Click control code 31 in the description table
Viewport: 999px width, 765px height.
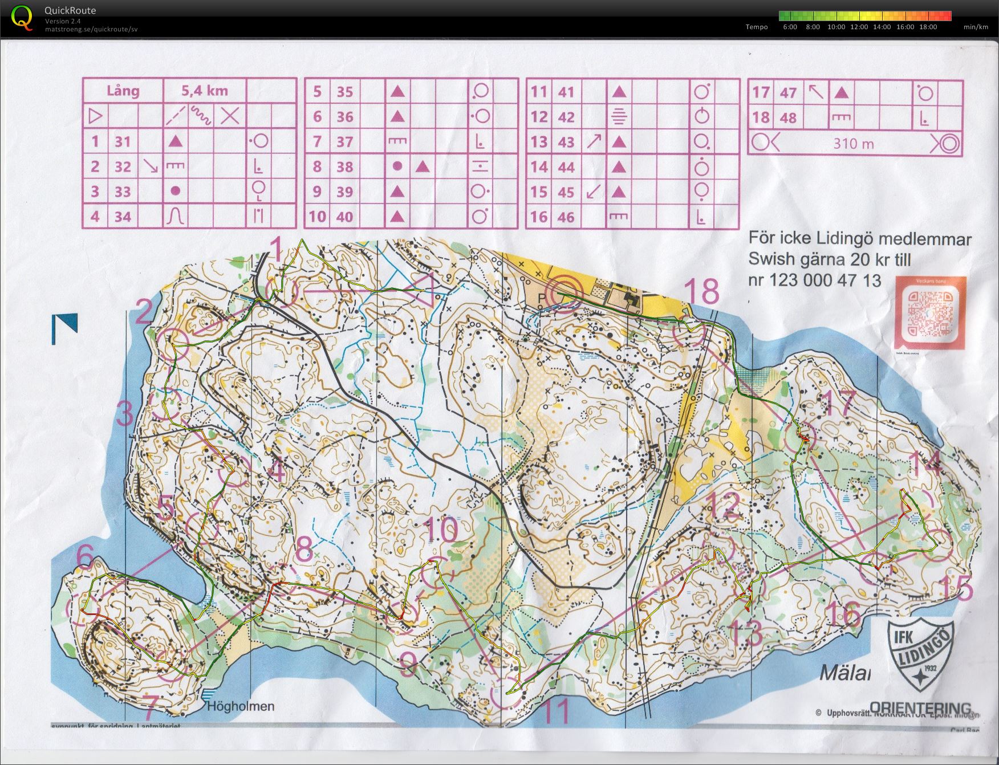click(123, 141)
